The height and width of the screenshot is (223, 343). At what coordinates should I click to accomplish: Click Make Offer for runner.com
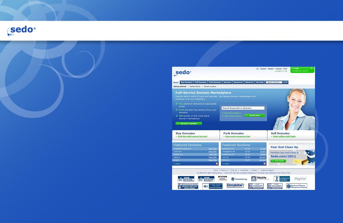coord(213,151)
